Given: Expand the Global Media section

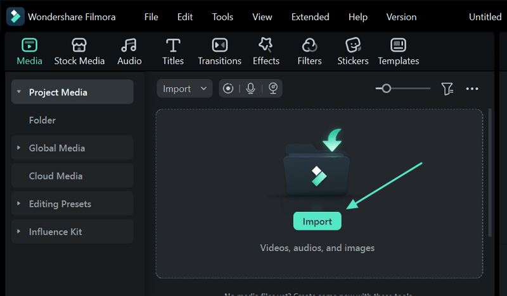Looking at the screenshot, I should 19,148.
